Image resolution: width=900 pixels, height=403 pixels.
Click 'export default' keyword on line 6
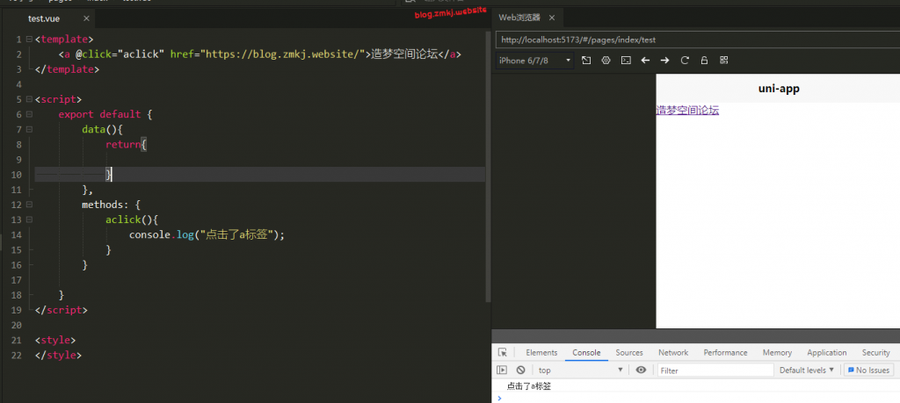click(99, 115)
